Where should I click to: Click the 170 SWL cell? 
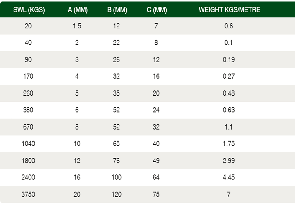(x=28, y=76)
